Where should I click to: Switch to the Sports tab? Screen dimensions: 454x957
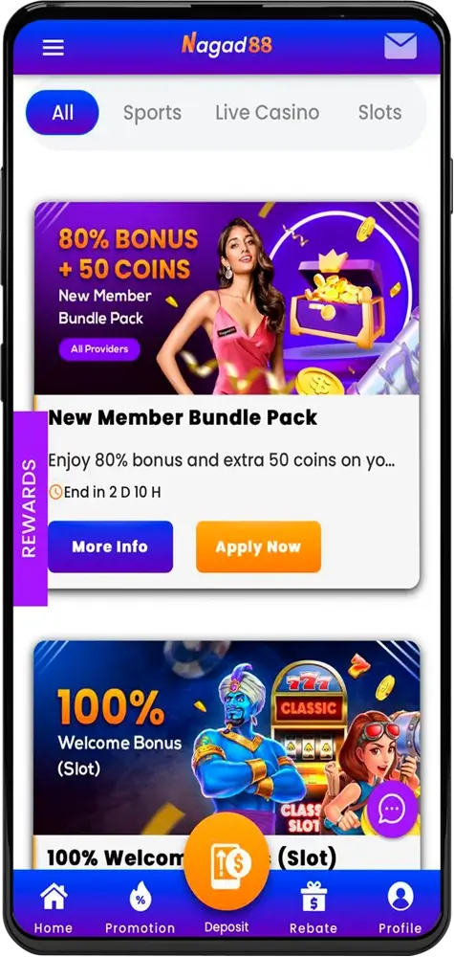(x=152, y=112)
